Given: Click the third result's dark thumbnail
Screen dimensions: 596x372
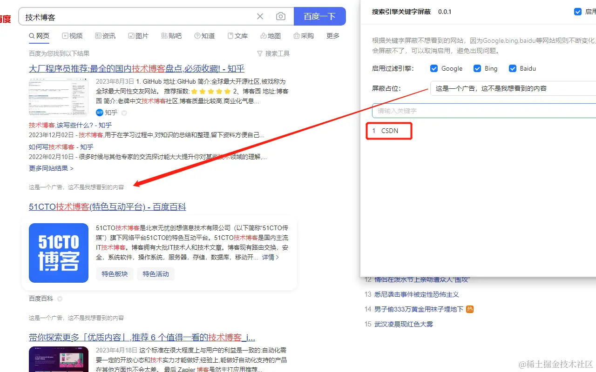Looking at the screenshot, I should (59, 359).
